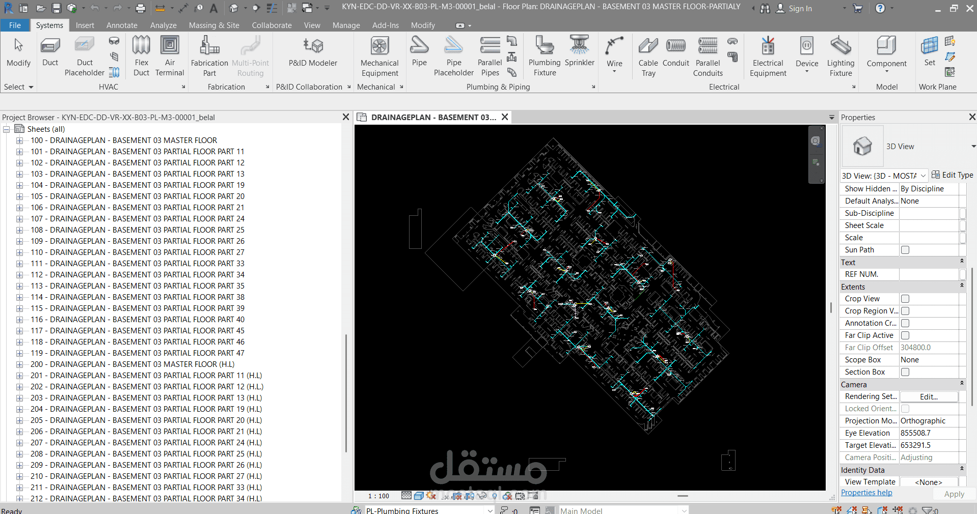Image resolution: width=977 pixels, height=514 pixels.
Task: Expand sheet 100 DRAINAGEPLAN MASTER FLOOR
Action: click(x=19, y=140)
